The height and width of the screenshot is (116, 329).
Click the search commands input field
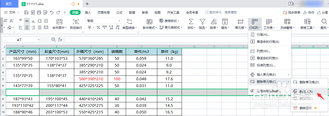tap(221, 12)
